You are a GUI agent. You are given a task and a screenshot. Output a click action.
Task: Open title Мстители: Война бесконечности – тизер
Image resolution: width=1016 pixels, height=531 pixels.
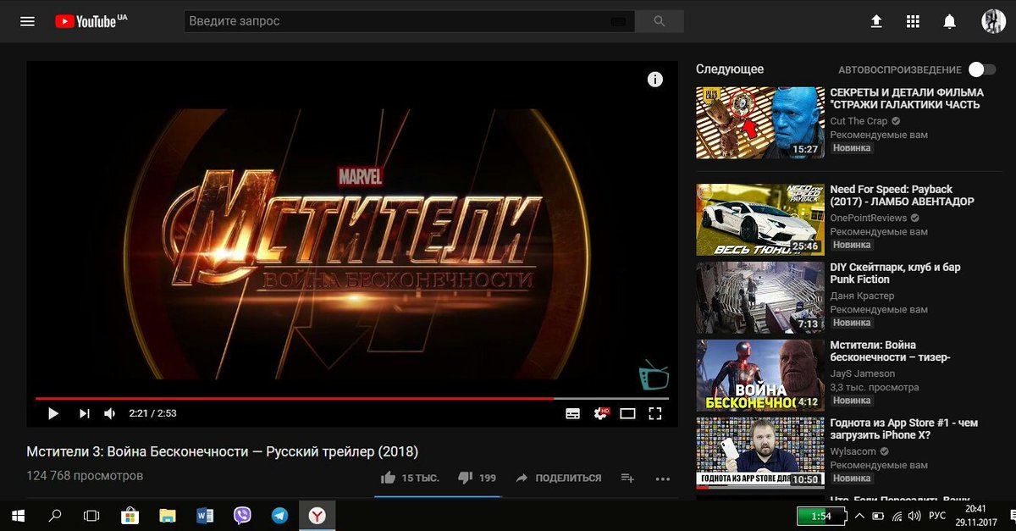[x=891, y=351]
